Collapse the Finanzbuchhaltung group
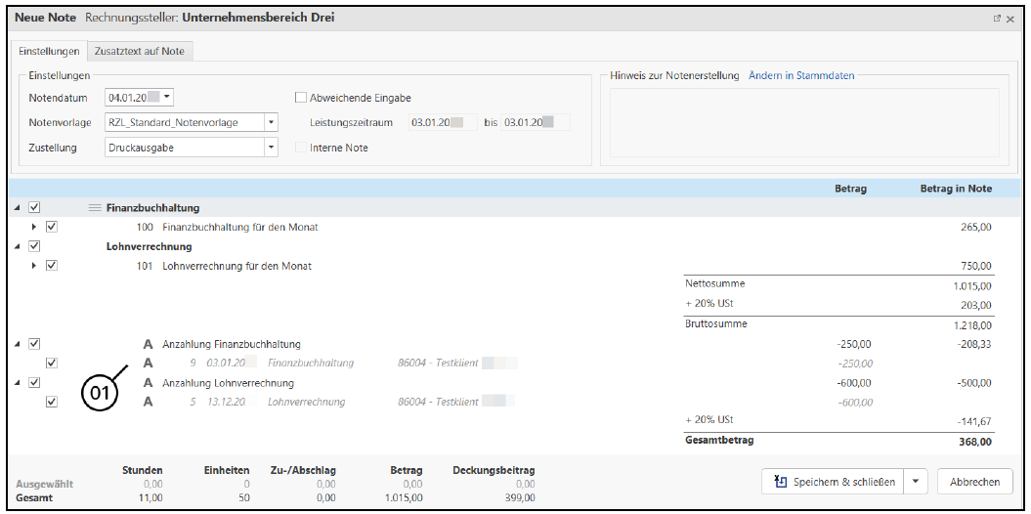The image size is (1031, 514). coord(17,208)
